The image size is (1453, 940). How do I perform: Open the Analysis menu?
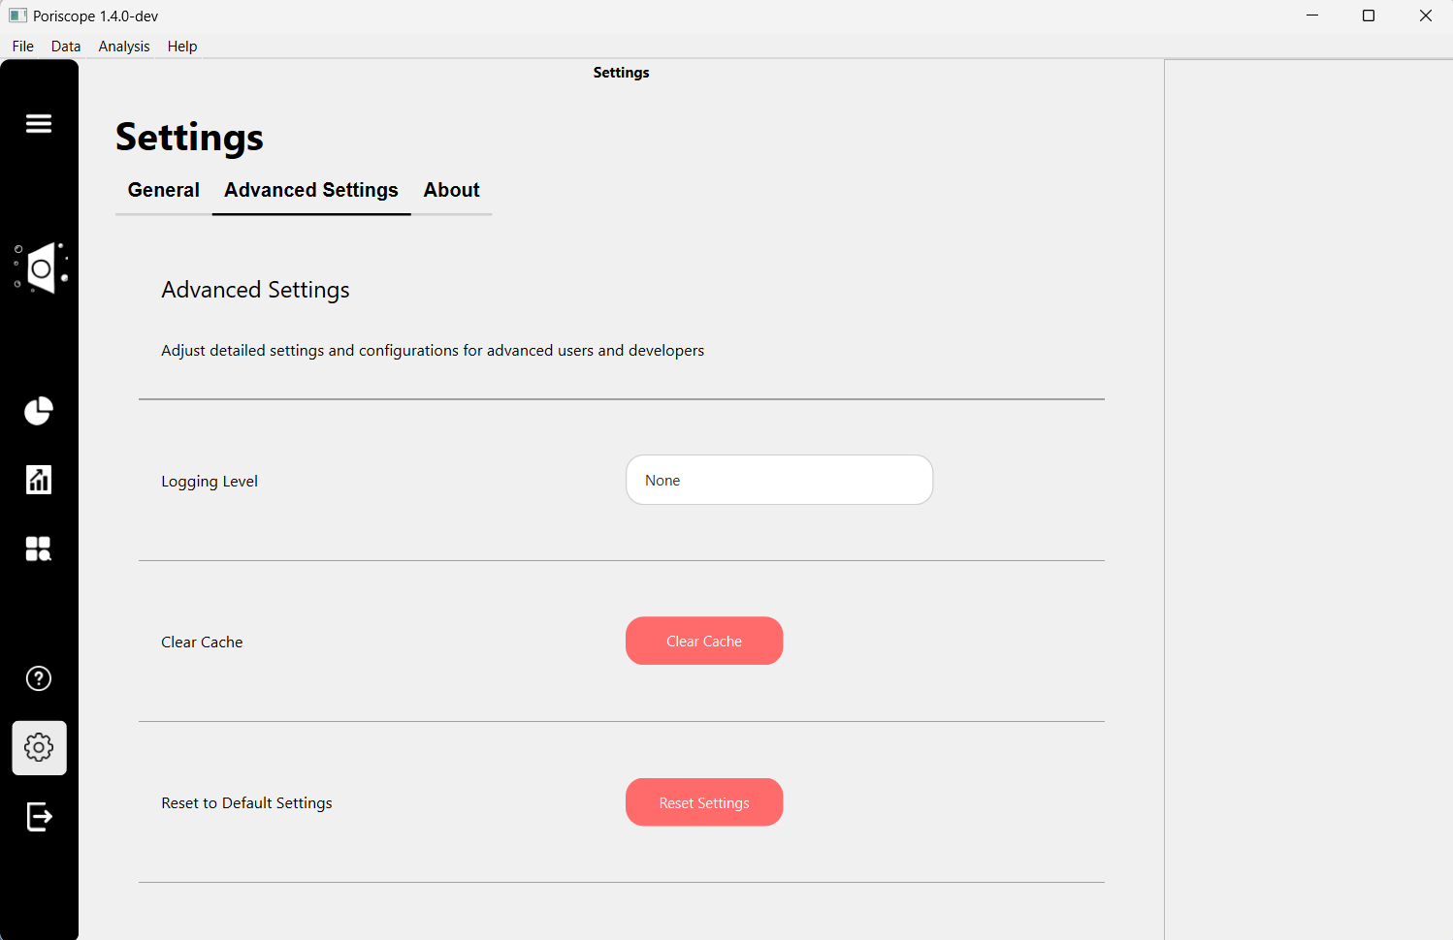click(123, 46)
